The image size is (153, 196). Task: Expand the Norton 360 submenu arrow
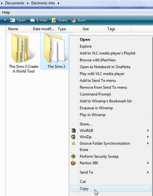tap(148, 163)
